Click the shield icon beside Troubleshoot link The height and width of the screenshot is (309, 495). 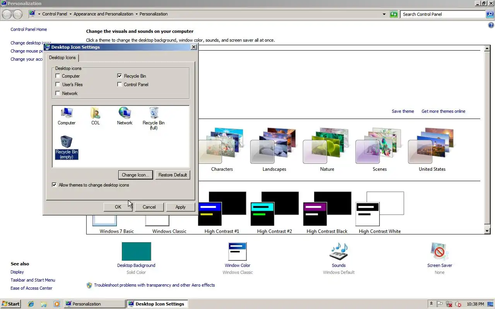tap(89, 285)
